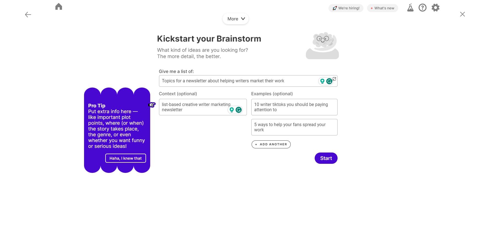Click the back arrow icon
Viewport: 496px width, 234px height.
[28, 15]
